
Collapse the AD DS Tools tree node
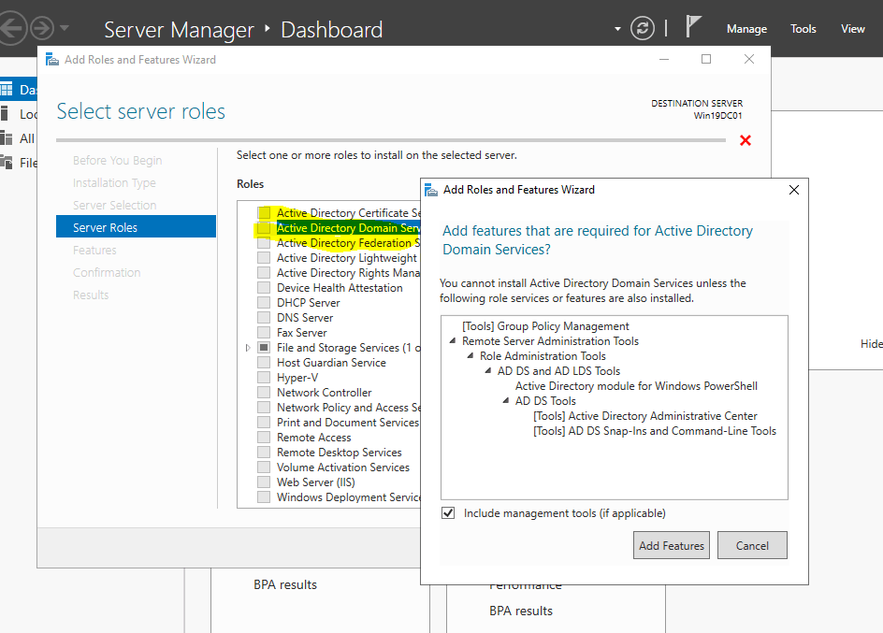coord(506,402)
